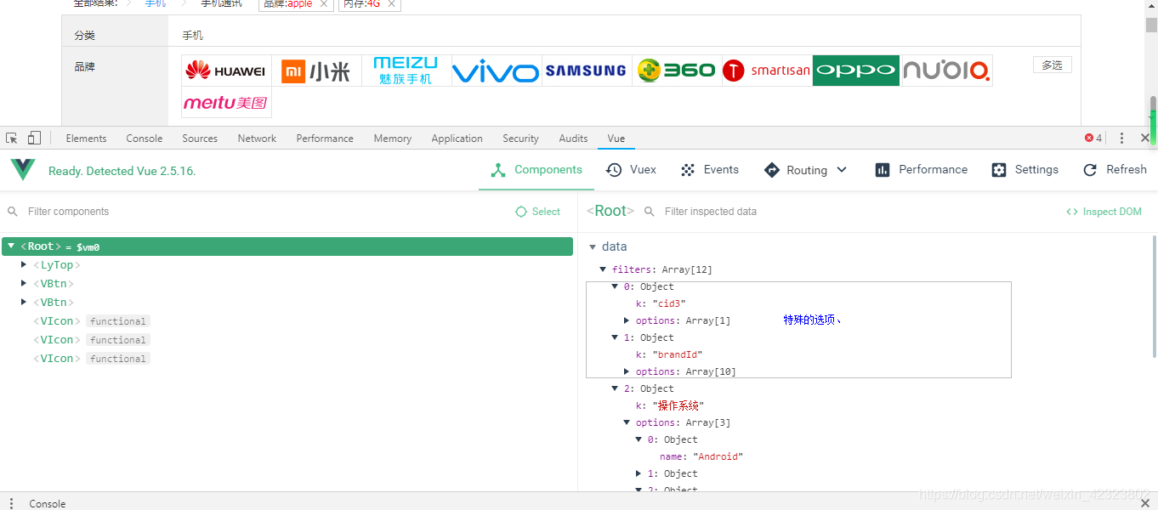Remove the 内存:4G filter tag
This screenshot has width=1158, height=510.
click(x=391, y=4)
